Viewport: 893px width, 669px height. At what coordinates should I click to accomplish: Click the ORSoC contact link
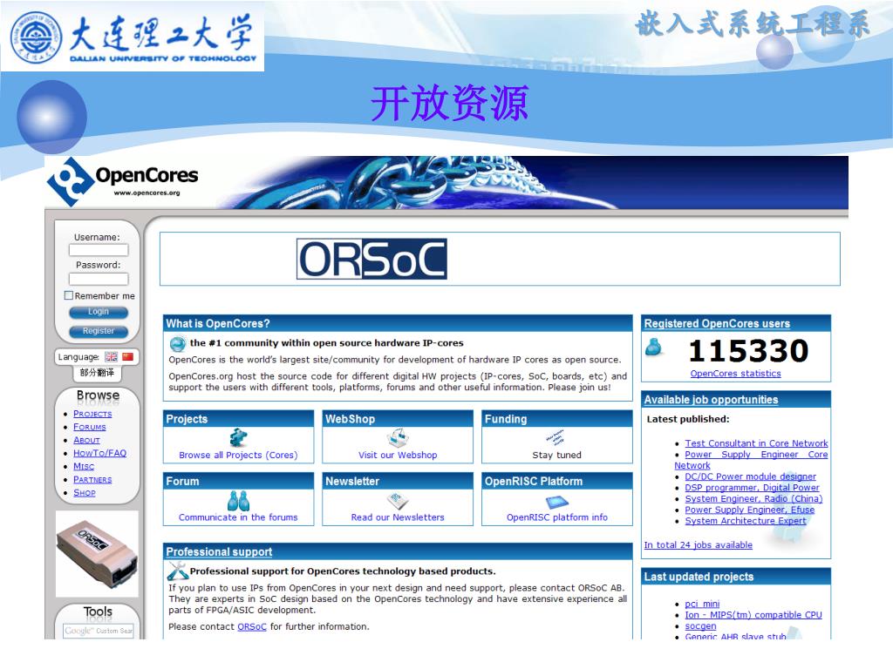[252, 626]
